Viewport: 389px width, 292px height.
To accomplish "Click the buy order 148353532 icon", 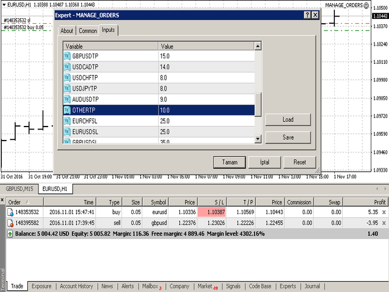I will coord(10,212).
